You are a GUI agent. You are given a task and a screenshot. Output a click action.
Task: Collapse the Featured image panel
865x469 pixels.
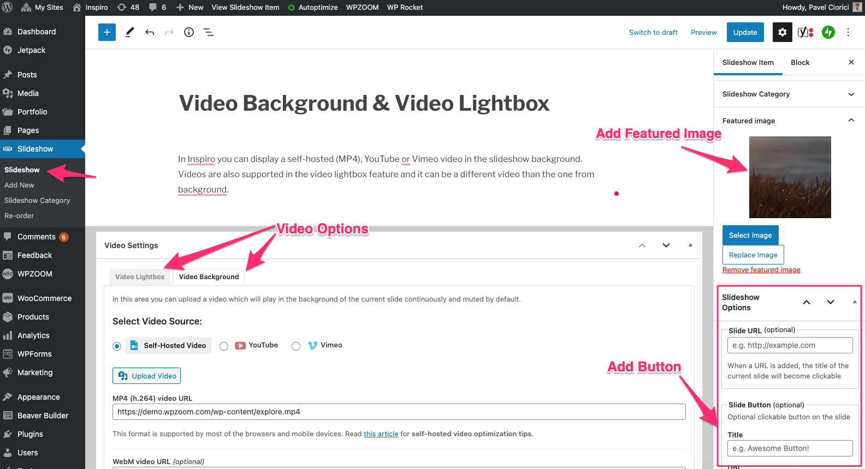(x=851, y=121)
